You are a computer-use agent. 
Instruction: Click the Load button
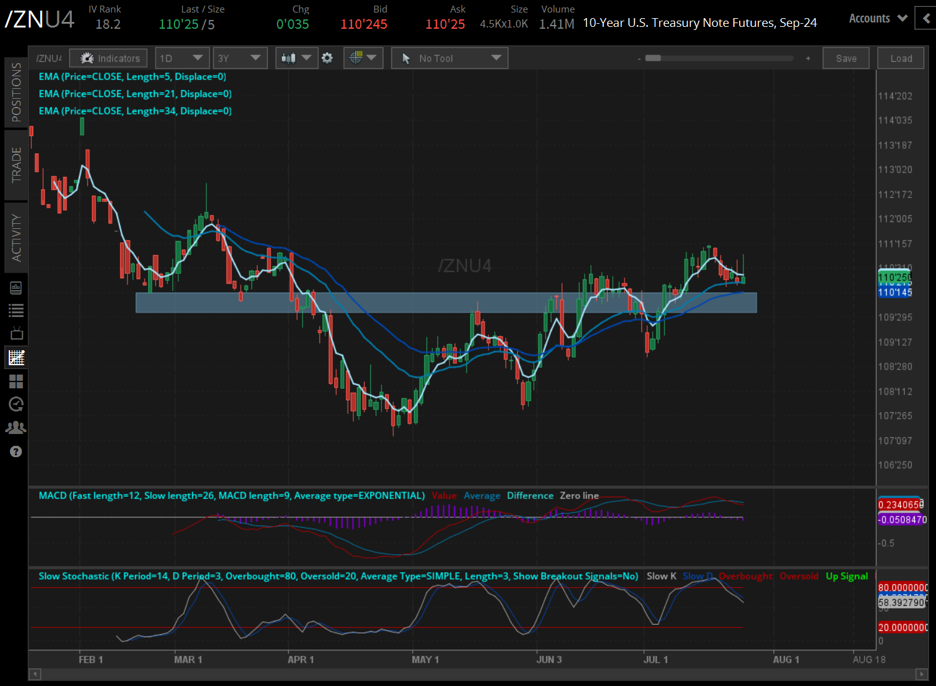pos(900,58)
